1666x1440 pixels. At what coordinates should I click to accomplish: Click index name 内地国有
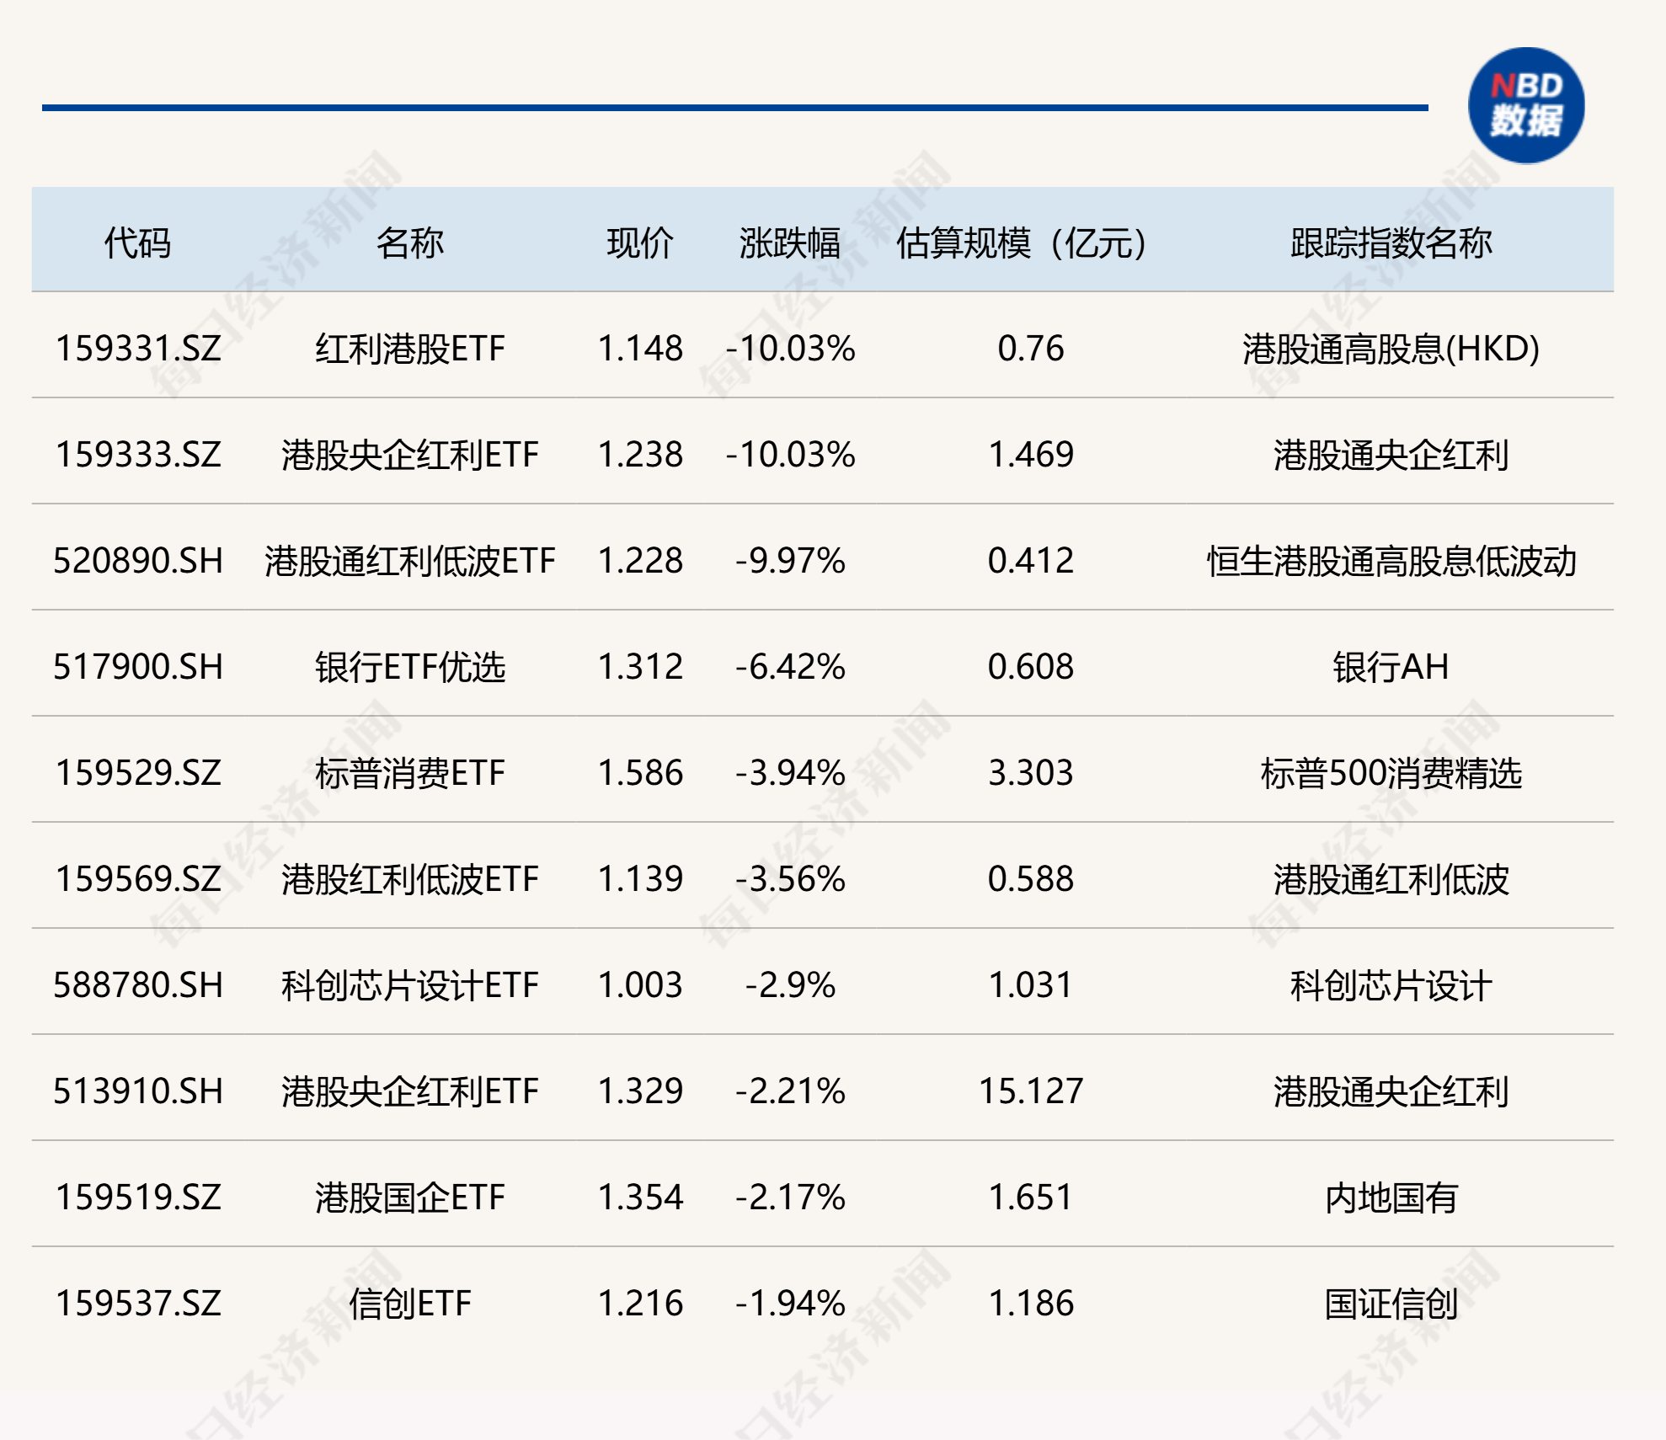1391,1197
